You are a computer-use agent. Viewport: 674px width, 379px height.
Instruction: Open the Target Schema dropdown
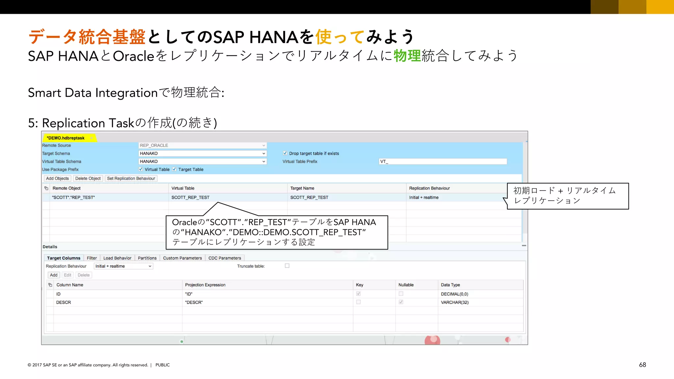pyautogui.click(x=202, y=153)
